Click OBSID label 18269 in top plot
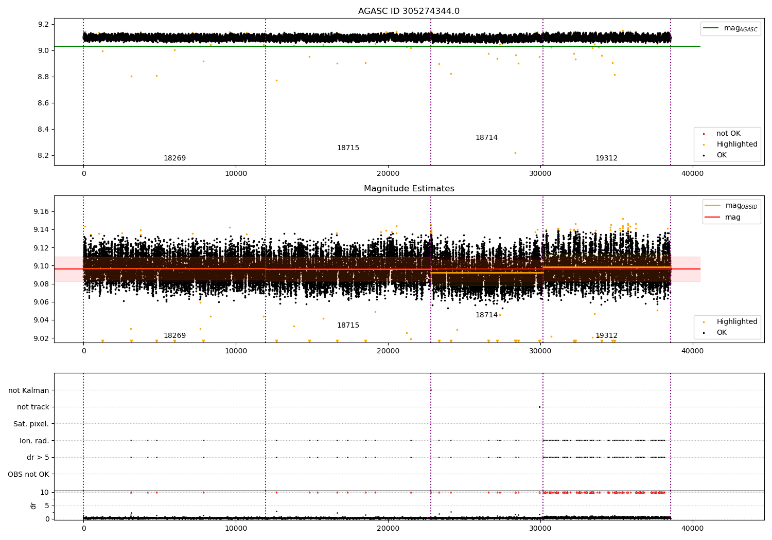Viewport: 772px width, 540px height. point(174,158)
